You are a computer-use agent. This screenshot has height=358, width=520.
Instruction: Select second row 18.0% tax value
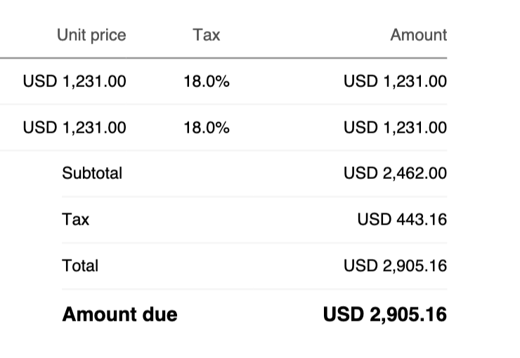click(x=207, y=128)
